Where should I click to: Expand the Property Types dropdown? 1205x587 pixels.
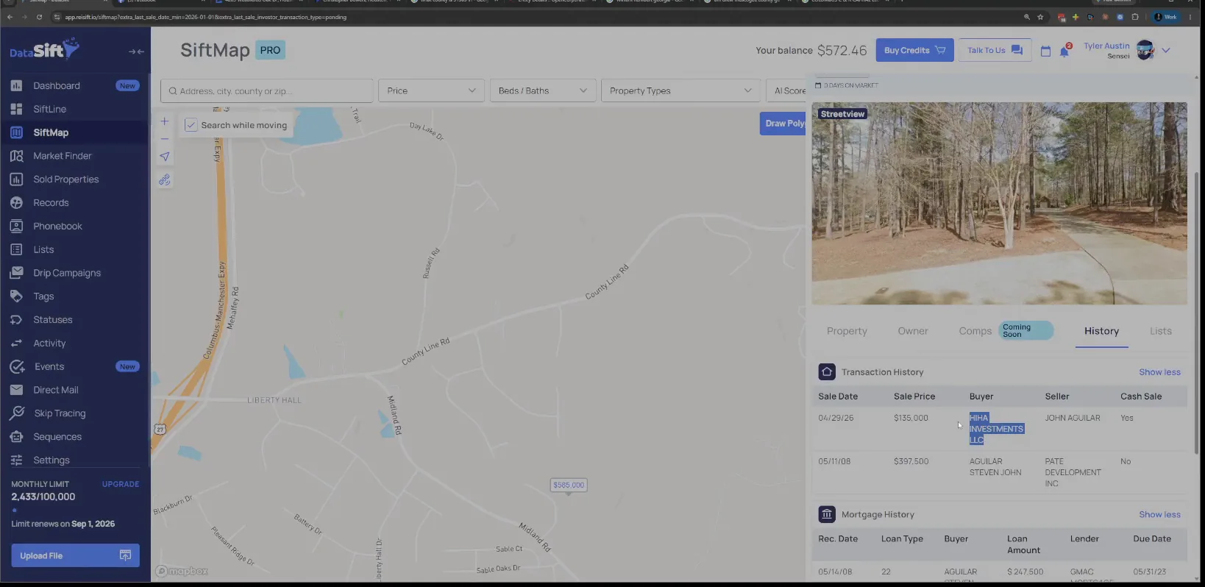(x=680, y=90)
